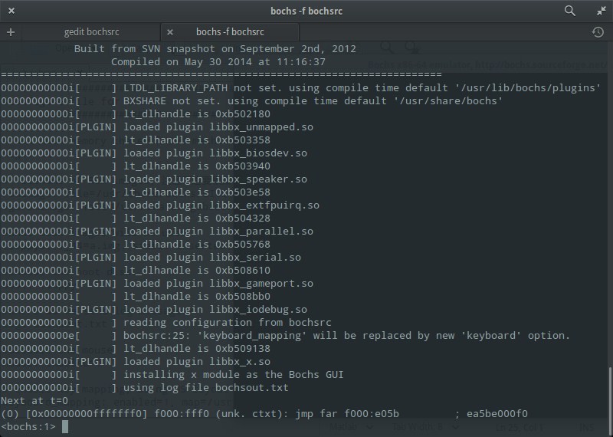This screenshot has height=437, width=613.
Task: Open a new terminal tab with plus icon
Action: coord(11,32)
